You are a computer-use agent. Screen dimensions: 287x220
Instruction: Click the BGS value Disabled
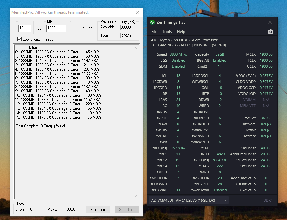point(178,60)
